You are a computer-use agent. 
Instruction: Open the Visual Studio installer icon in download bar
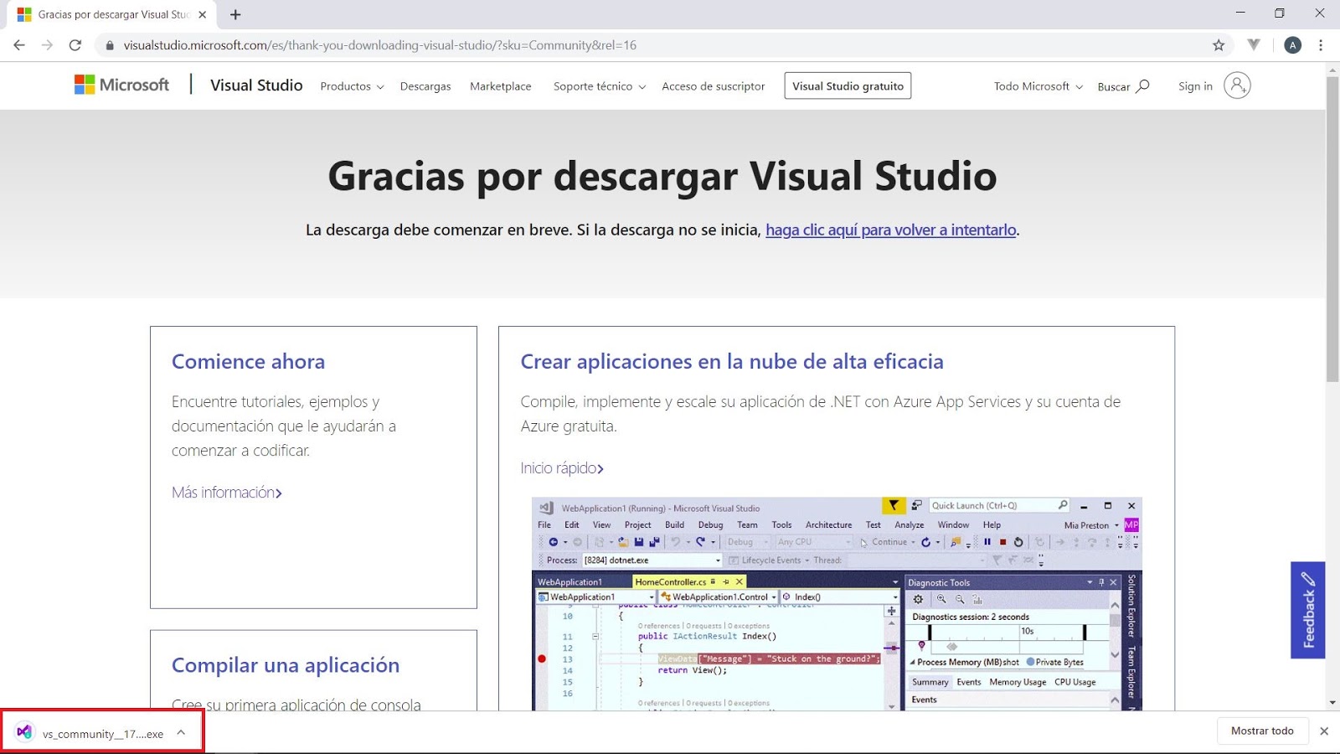tap(23, 731)
